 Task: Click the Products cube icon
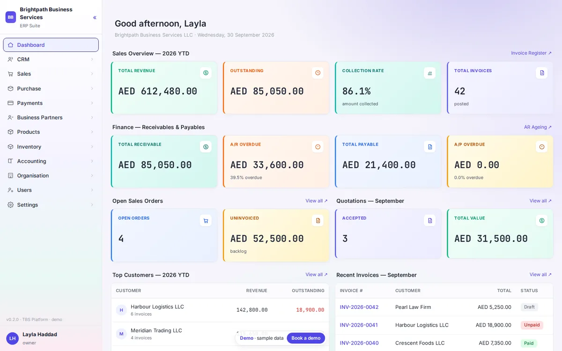[x=10, y=132]
